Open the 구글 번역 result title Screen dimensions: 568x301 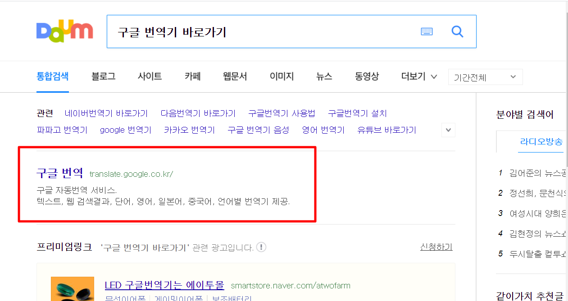60,173
